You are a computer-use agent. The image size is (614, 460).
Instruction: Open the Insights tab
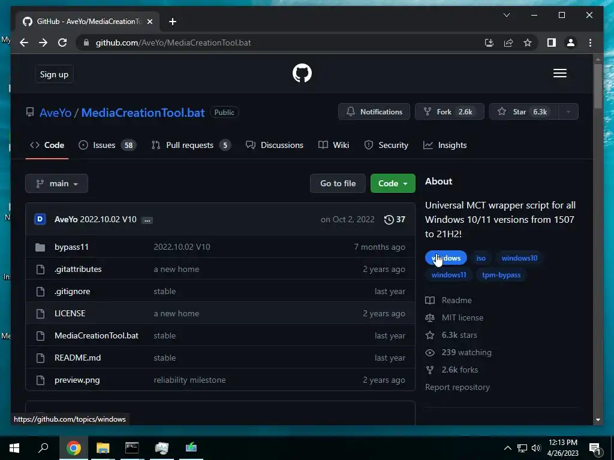click(x=445, y=145)
